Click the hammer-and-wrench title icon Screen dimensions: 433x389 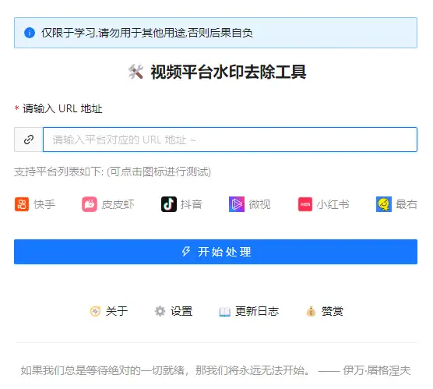[136, 72]
